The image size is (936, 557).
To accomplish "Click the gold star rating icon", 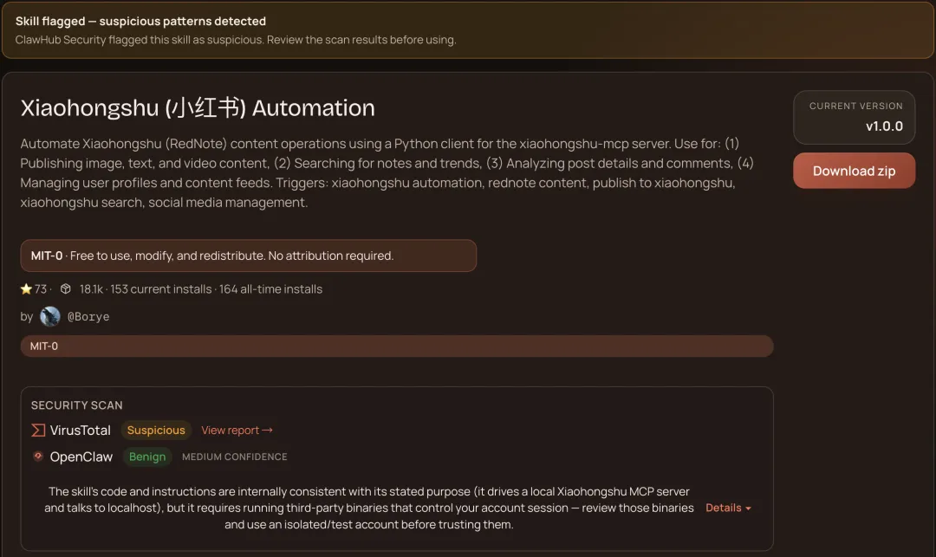I will [x=26, y=288].
